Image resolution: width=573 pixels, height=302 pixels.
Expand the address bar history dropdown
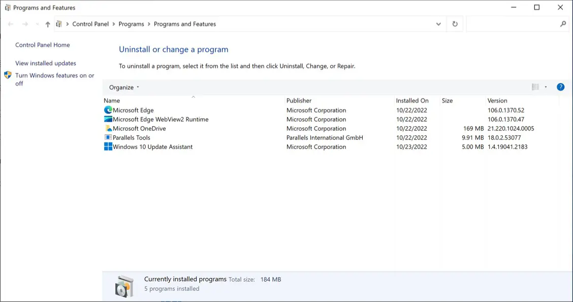point(438,24)
